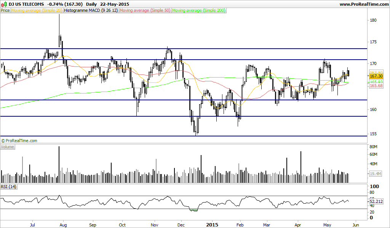Click the Jun month label on time axis

356,225
